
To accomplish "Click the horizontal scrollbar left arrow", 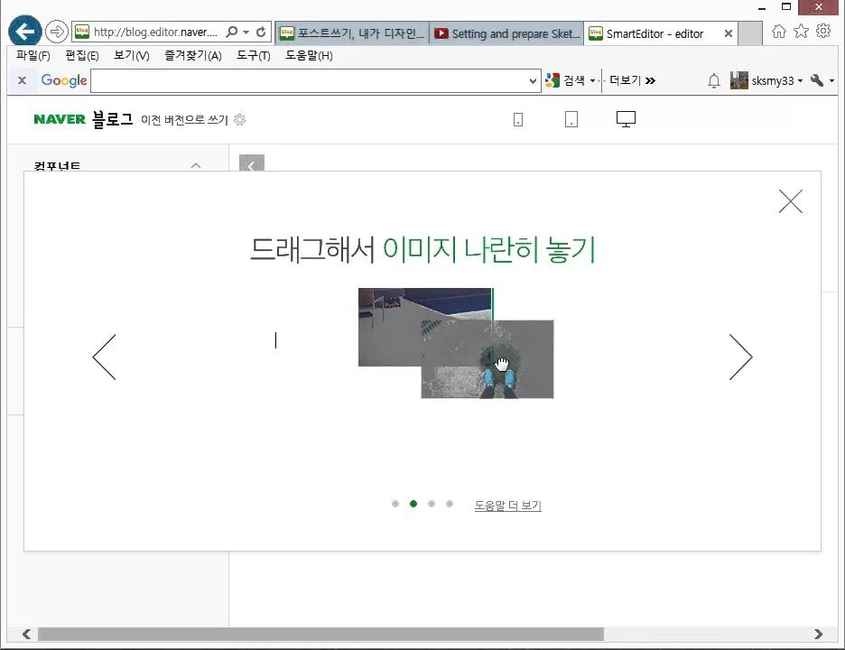I will click(x=26, y=634).
